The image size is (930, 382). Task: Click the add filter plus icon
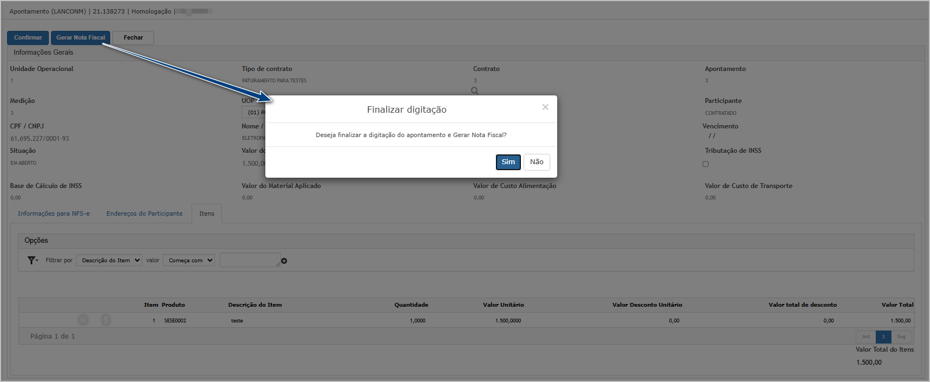(284, 261)
